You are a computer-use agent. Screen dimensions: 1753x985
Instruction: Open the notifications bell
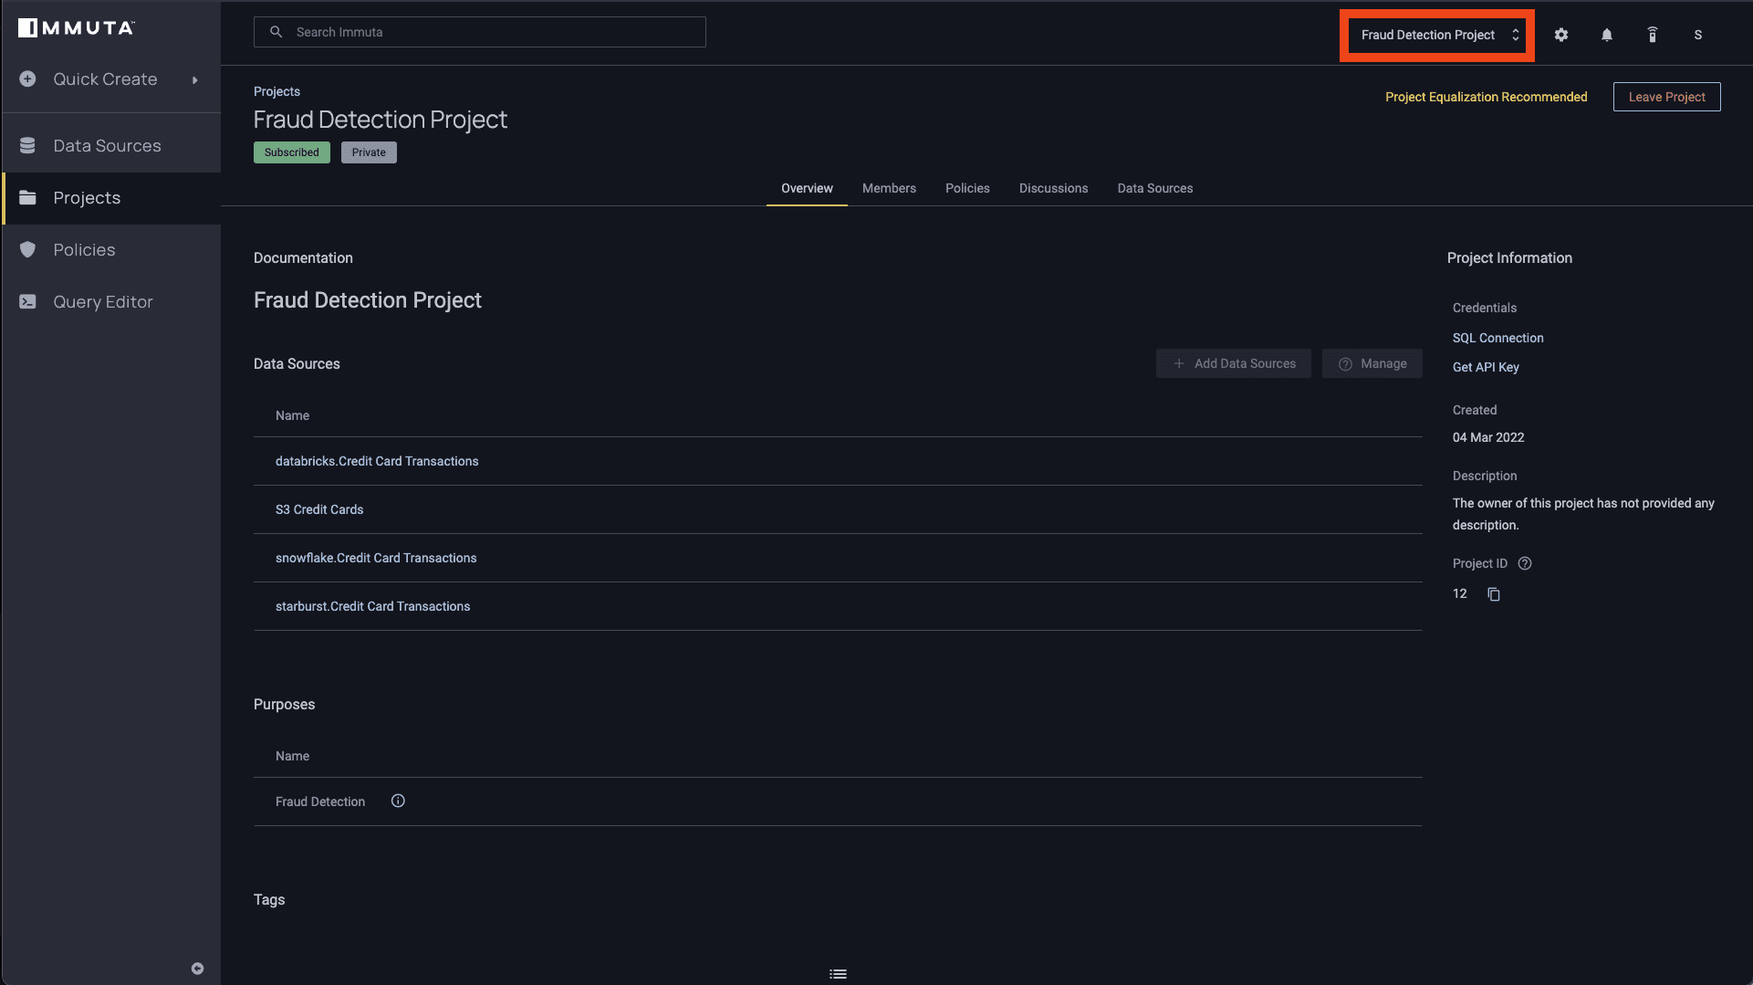click(1607, 35)
